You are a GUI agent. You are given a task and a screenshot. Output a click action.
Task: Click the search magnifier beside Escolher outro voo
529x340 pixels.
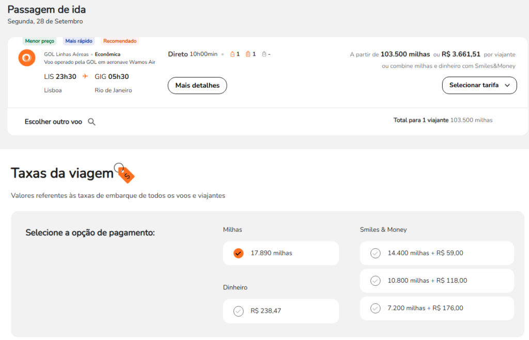[x=91, y=122]
